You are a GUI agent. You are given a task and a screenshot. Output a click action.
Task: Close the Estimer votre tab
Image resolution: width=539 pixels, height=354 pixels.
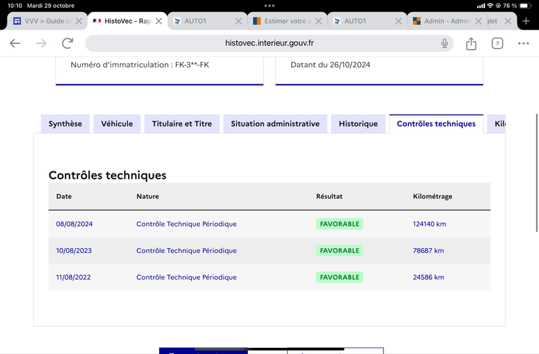pyautogui.click(x=319, y=21)
